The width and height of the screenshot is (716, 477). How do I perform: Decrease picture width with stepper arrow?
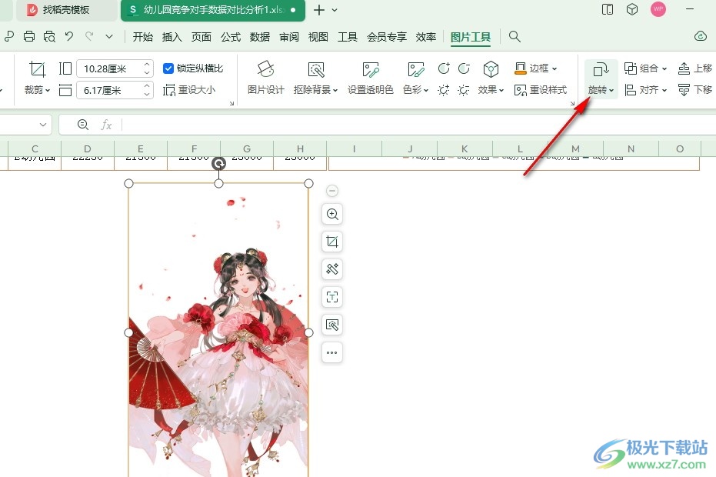coord(147,95)
